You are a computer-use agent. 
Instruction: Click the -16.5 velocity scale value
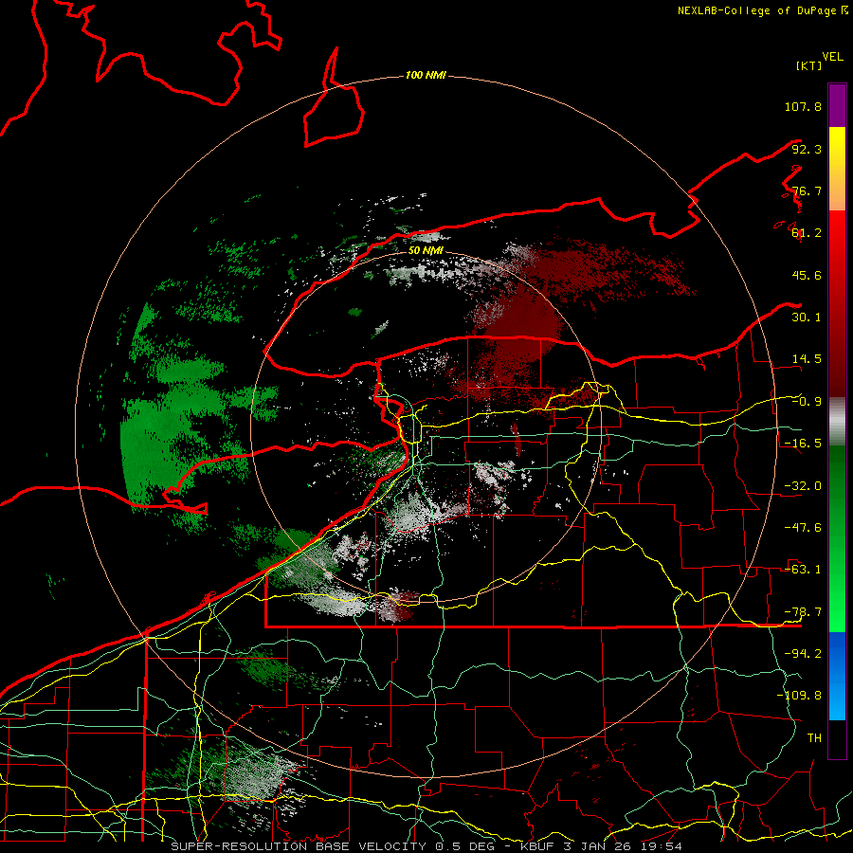pos(803,444)
